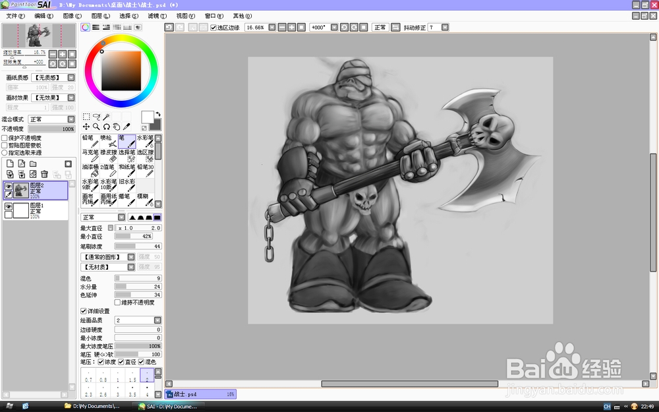The width and height of the screenshot is (659, 412).
Task: Adjust the layer 不透明度 slider
Action: coord(51,129)
